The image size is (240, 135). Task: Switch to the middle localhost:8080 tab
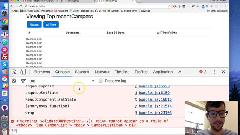pyautogui.click(x=78, y=1)
